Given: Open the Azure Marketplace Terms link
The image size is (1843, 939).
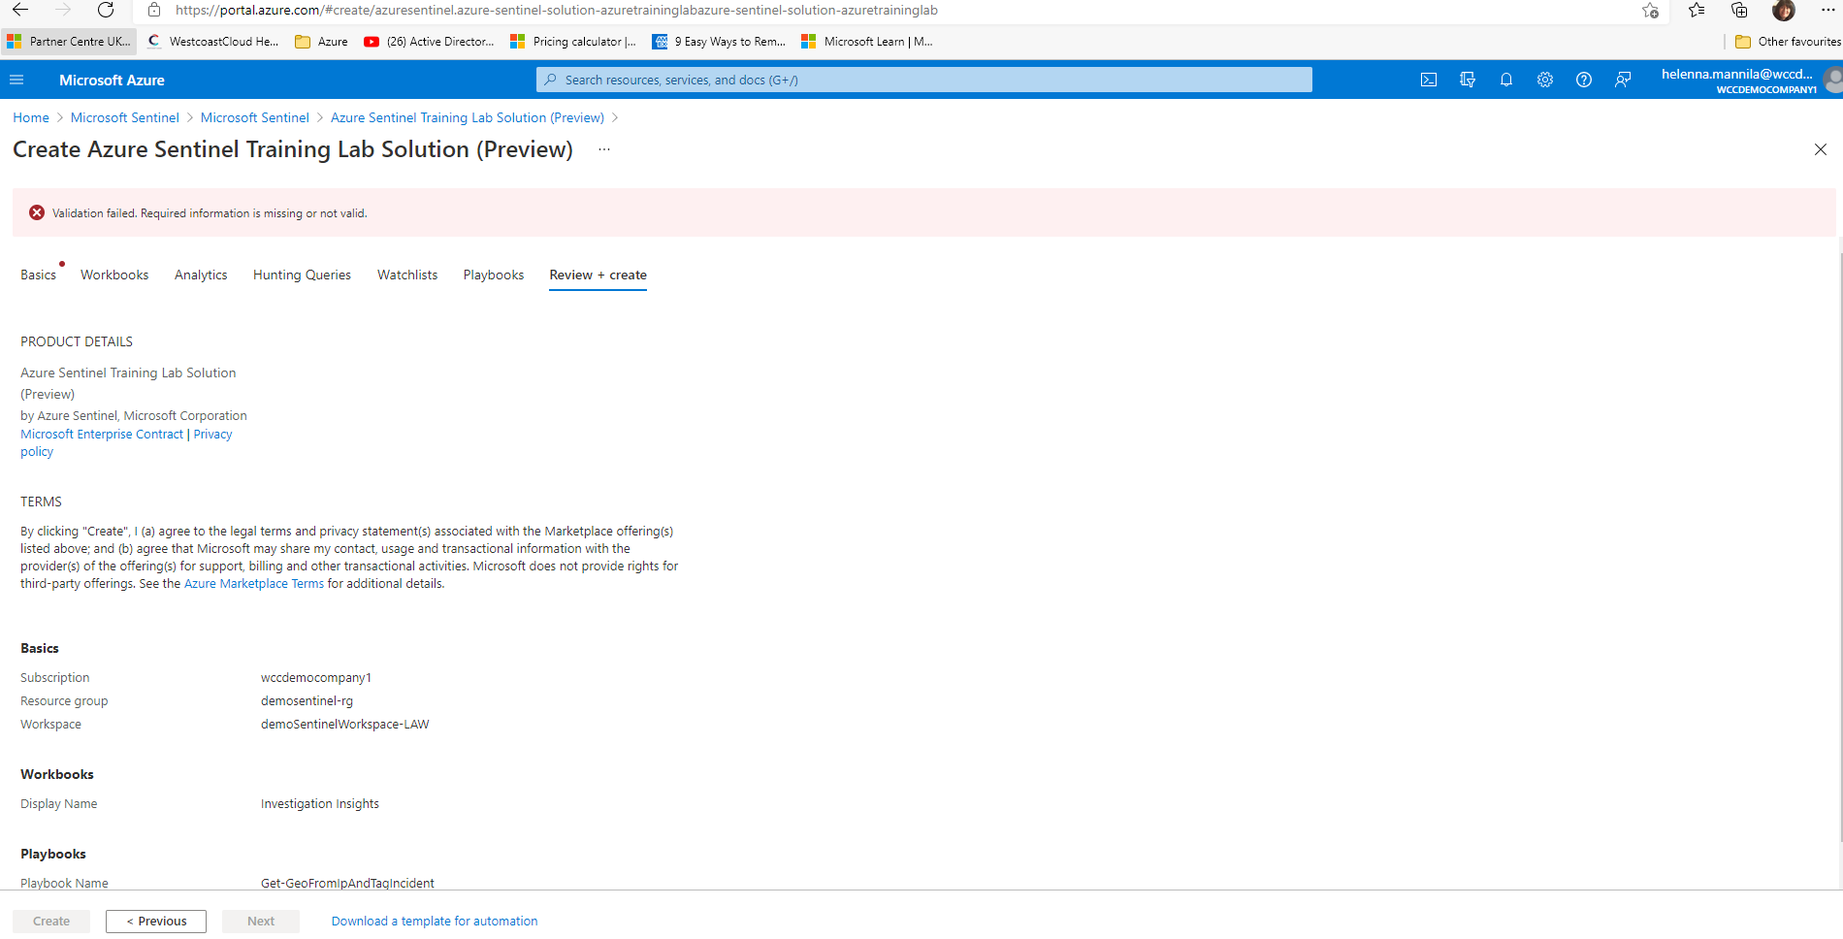Looking at the screenshot, I should click(253, 583).
